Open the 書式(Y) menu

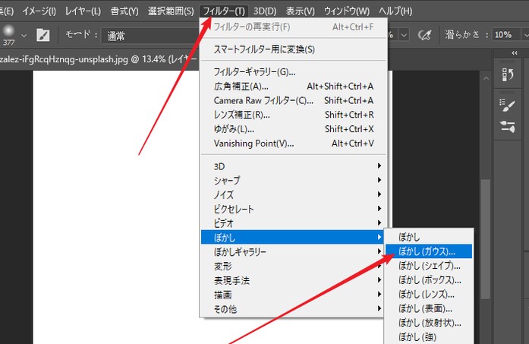124,11
